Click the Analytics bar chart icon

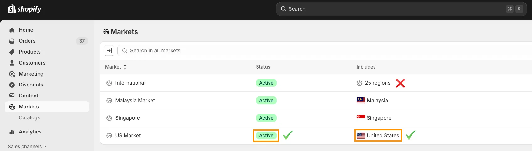[12, 132]
